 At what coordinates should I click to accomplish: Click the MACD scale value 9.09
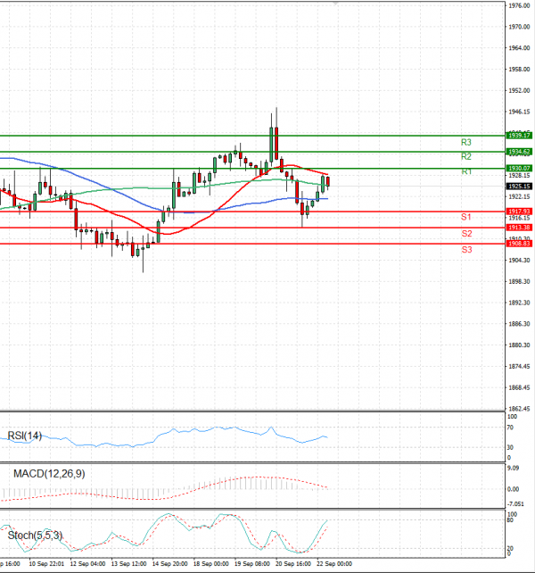coord(513,468)
